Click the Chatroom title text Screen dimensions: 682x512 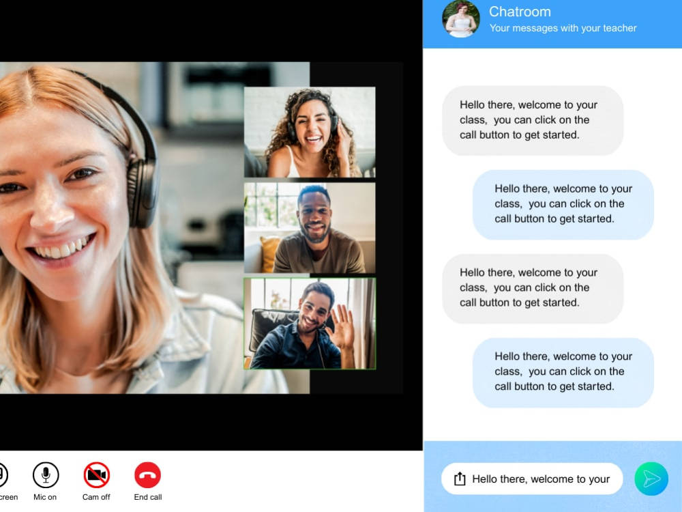[x=520, y=12]
